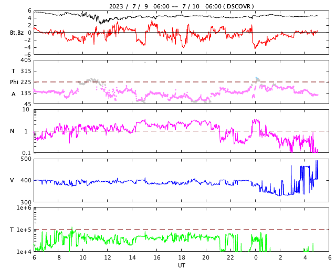Viewport: 336px width, 269px height.
Task: Click the 405 value on the Phi axis
Action: (26, 60)
